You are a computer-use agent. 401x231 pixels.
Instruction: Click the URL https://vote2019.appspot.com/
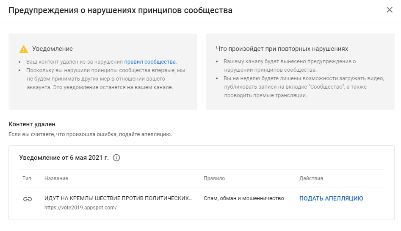(80, 208)
